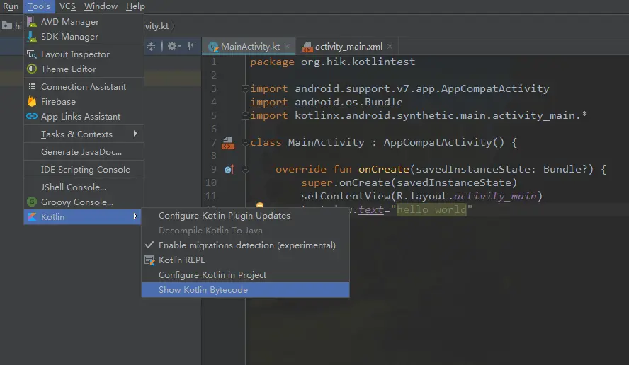This screenshot has width=629, height=365.
Task: Open the Run menu
Action: coord(11,6)
